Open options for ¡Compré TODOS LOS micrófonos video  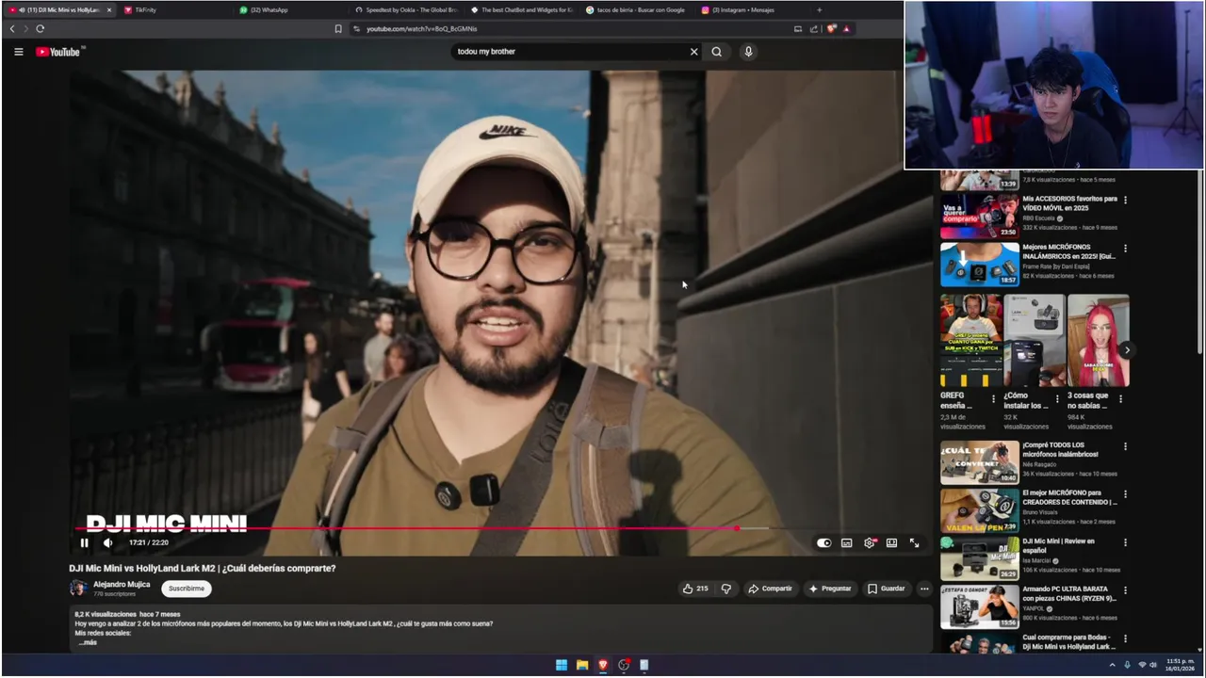(1125, 446)
